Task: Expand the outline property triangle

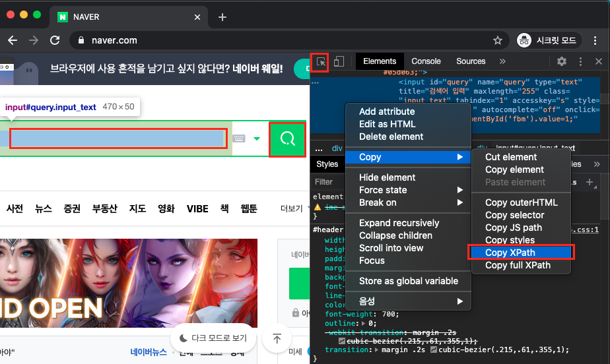Action: [x=363, y=323]
